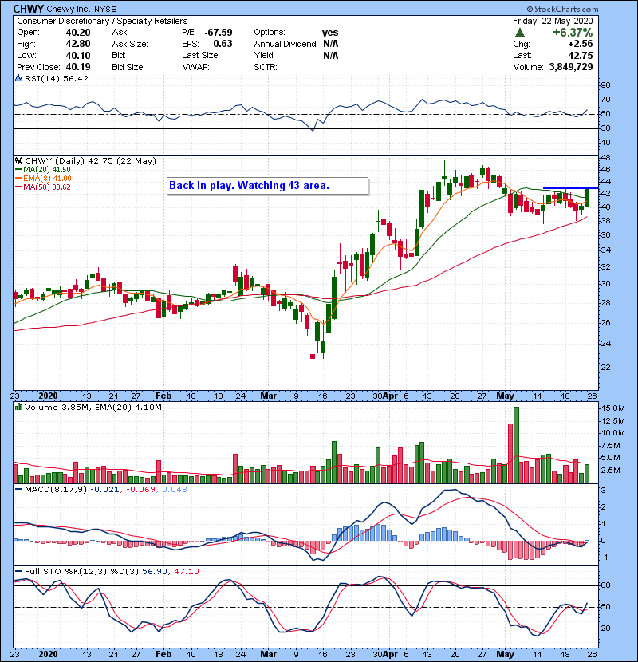Screen dimensions: 638x662
Task: Click the blue 43 resistance line
Action: point(570,188)
